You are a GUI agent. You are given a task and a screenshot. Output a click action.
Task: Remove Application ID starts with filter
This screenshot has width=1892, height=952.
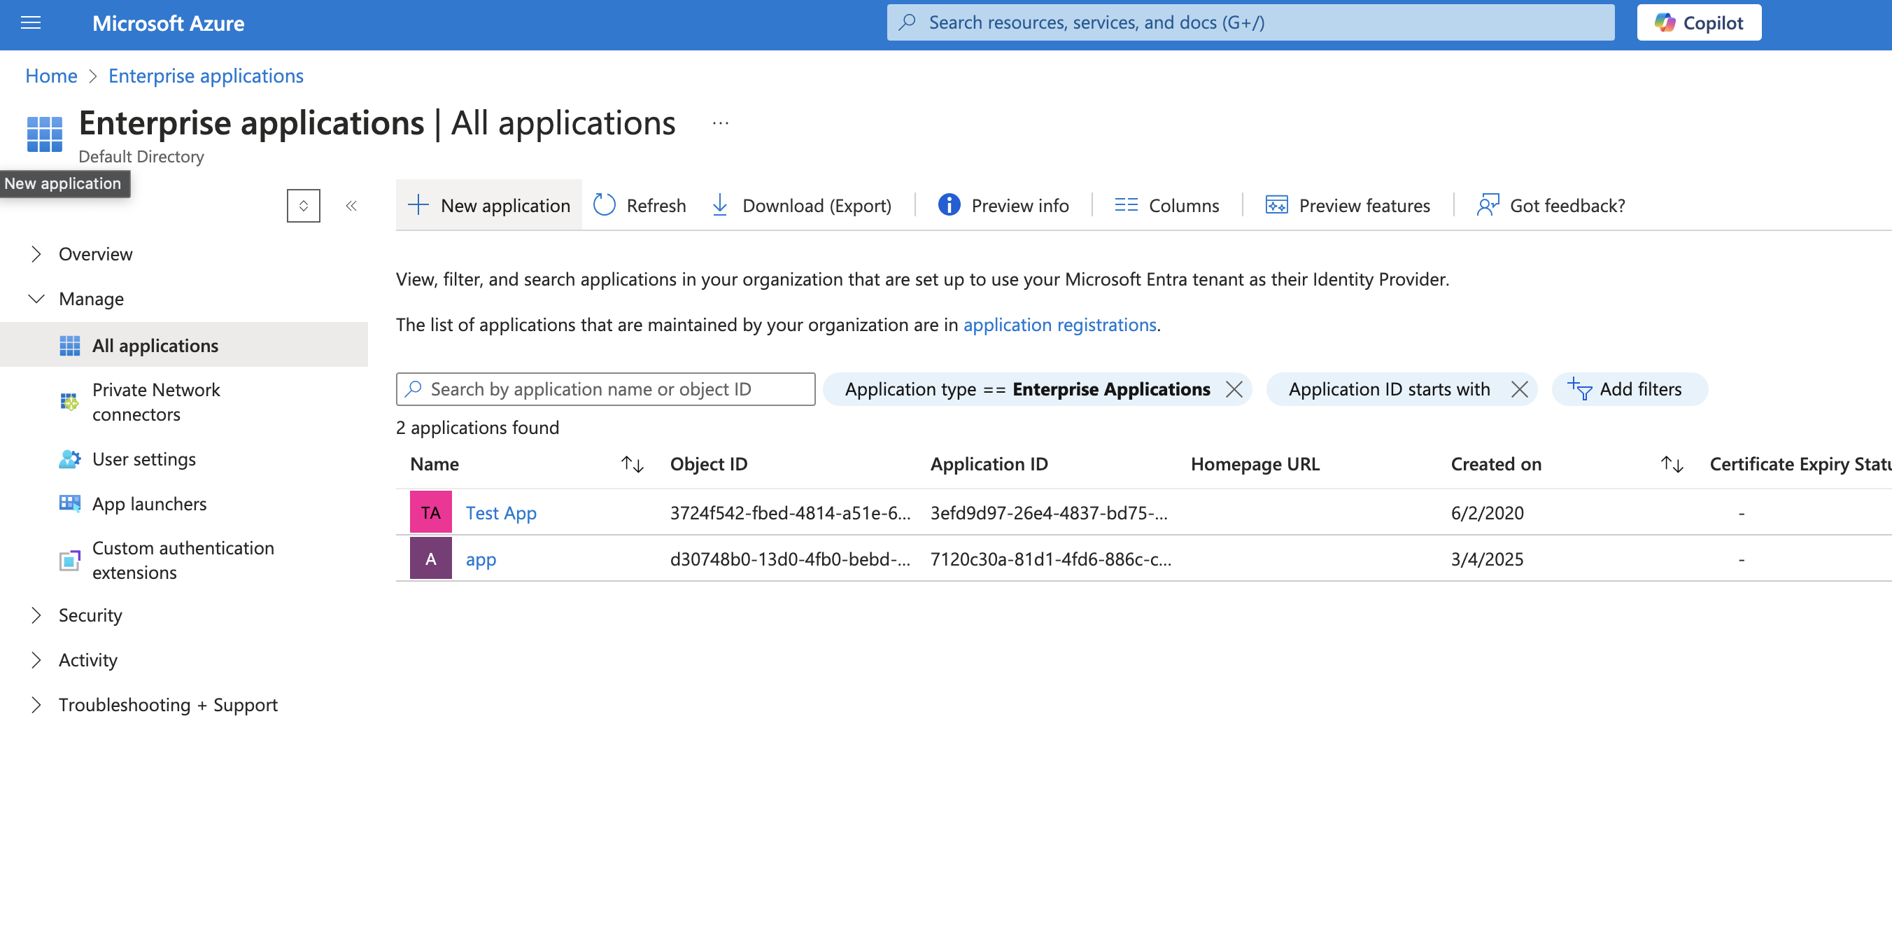1520,389
